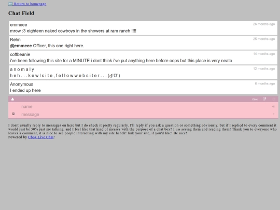280x210 pixels.
Task: Click the '14 months ago' timestamp
Action: pos(264,54)
